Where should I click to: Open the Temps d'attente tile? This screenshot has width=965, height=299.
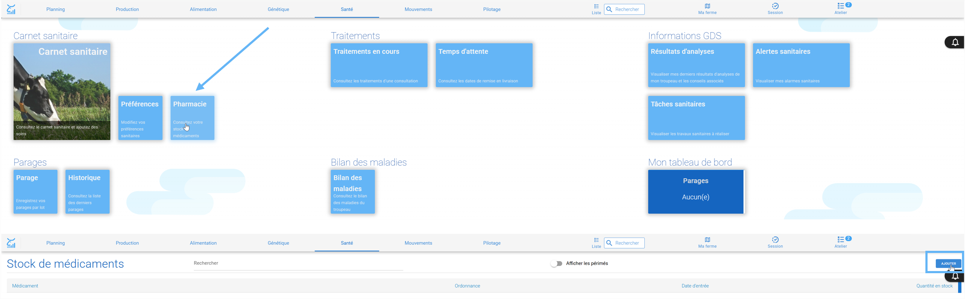tap(484, 65)
